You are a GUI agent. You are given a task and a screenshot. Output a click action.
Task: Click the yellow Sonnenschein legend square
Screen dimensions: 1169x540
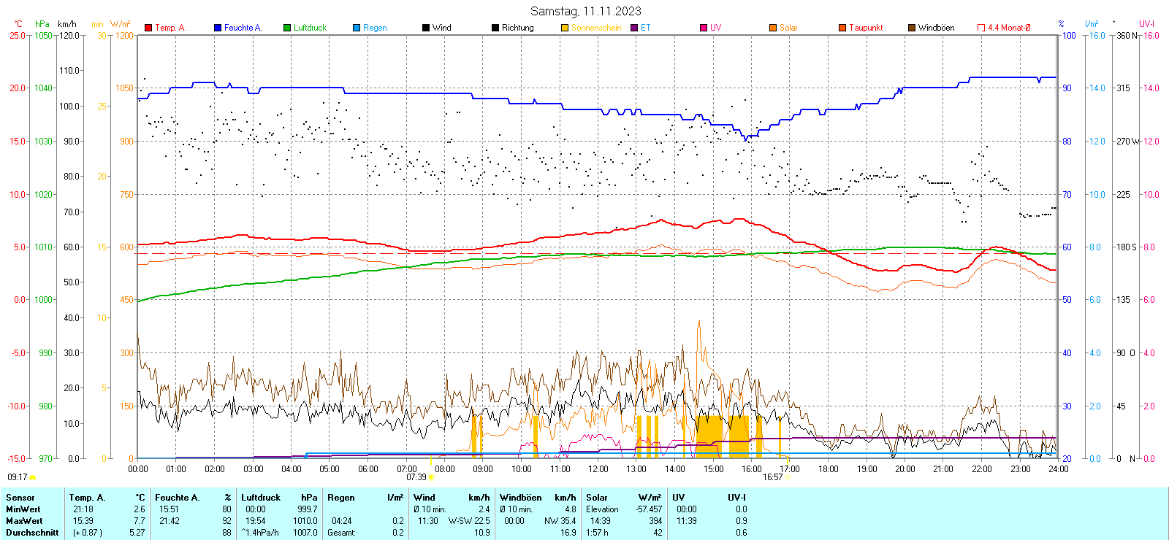[565, 28]
